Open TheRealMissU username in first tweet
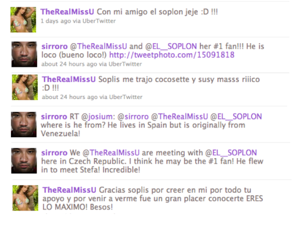The height and width of the screenshot is (230, 295). 67,12
